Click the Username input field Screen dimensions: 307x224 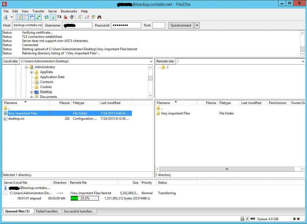coord(77,25)
